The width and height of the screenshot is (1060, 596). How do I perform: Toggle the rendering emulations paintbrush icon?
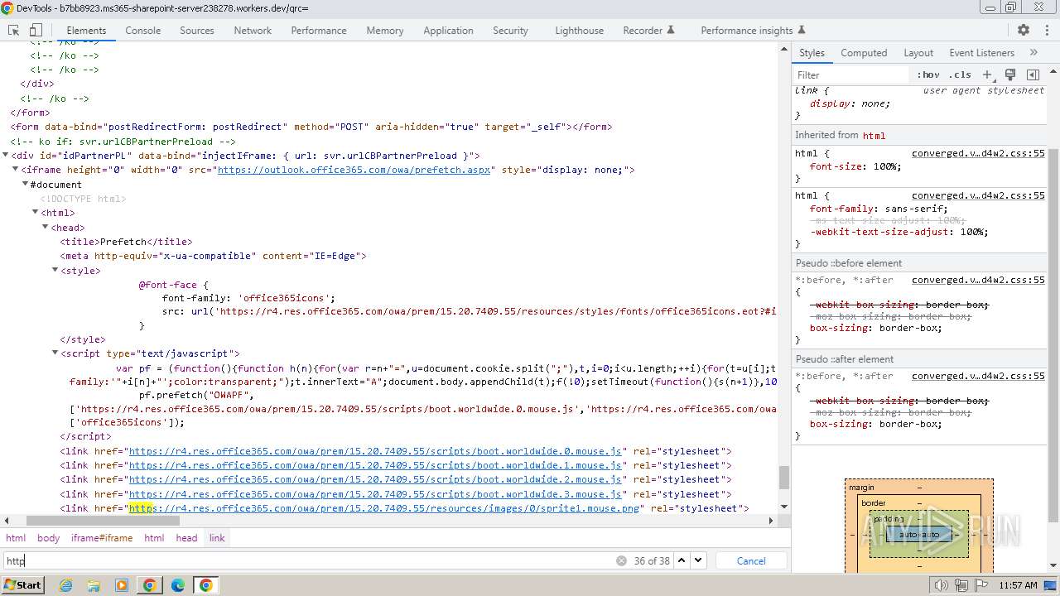(1009, 74)
